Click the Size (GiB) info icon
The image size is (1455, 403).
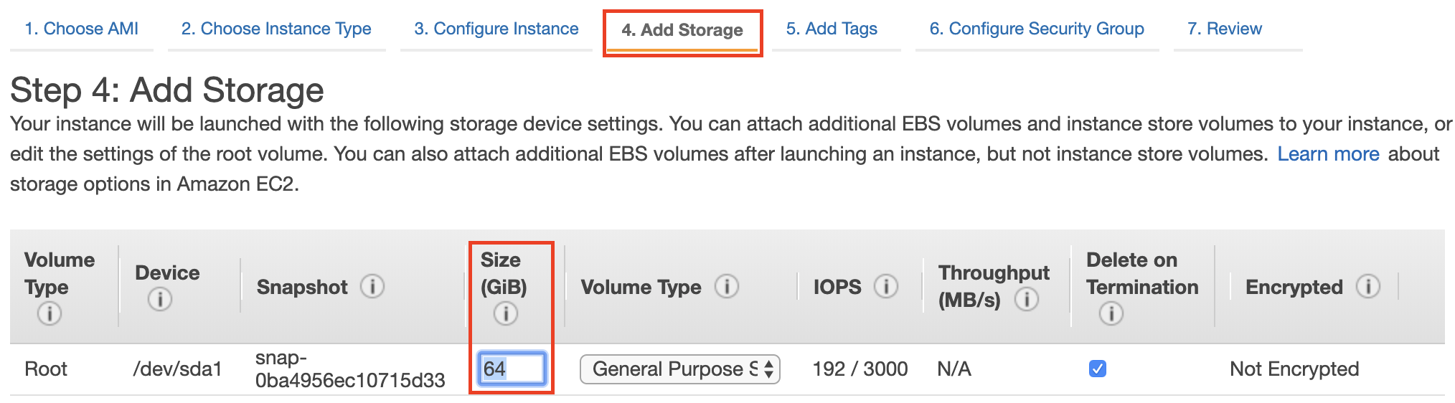coord(505,313)
